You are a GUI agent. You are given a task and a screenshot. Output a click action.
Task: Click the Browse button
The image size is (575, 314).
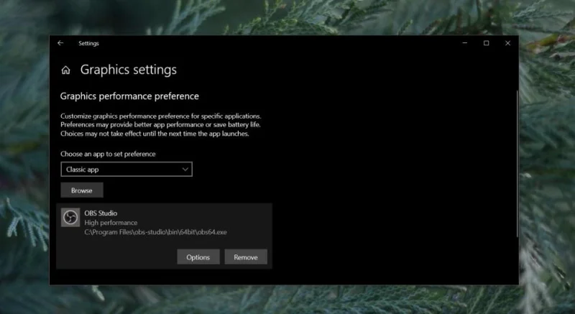82,190
